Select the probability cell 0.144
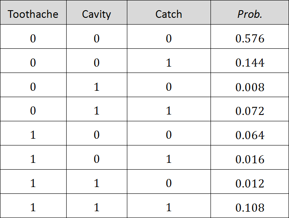The height and width of the screenshot is (218, 289). 250,63
